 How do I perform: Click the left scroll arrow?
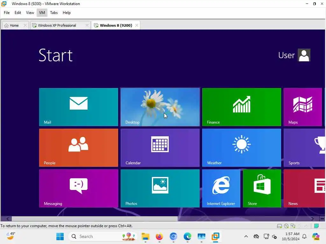8,219
